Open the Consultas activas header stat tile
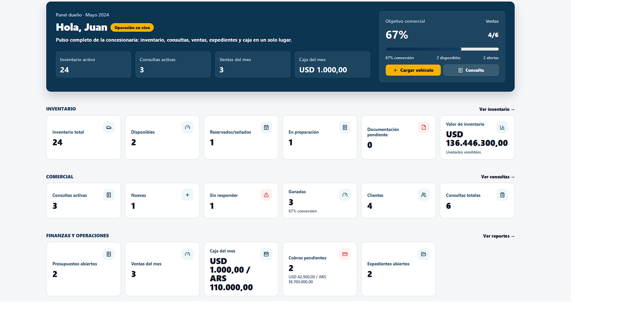 173,64
